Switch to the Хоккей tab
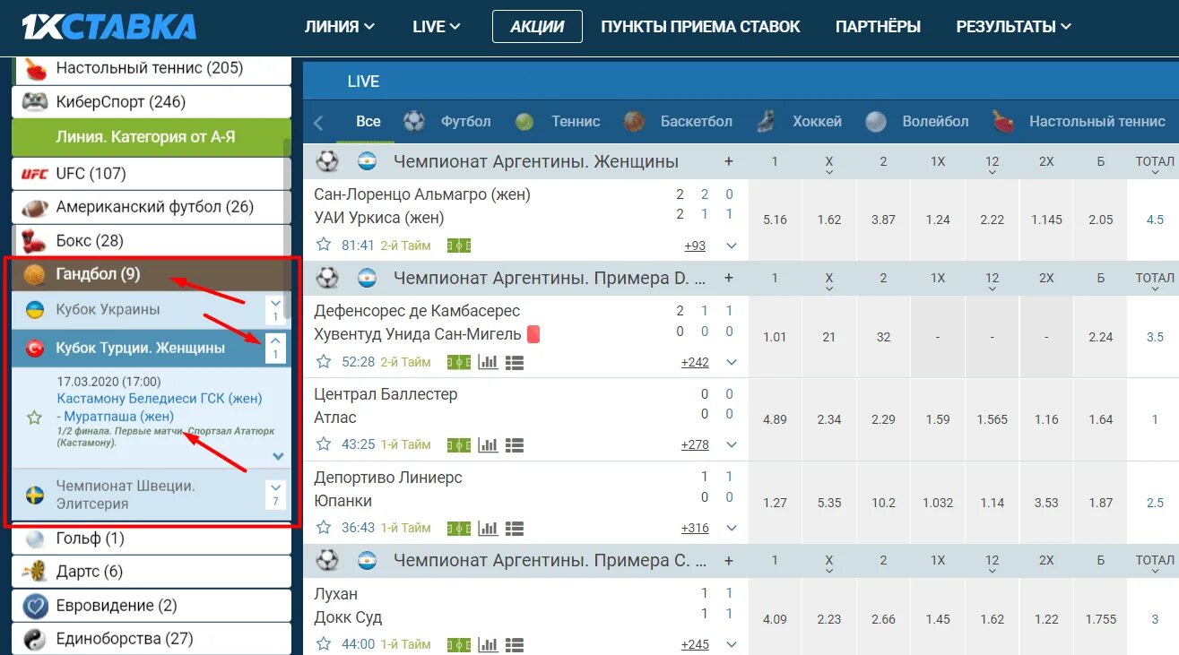 tap(798, 122)
